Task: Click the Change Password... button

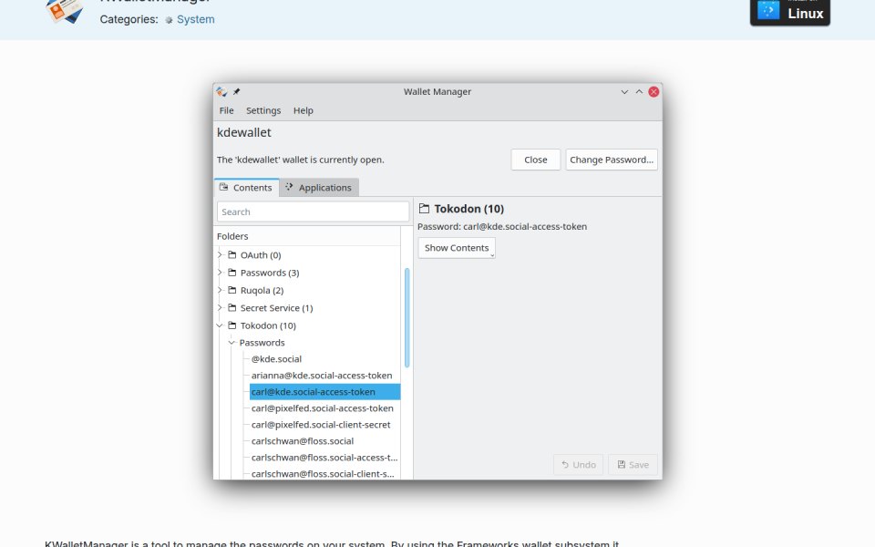Action: 612,160
